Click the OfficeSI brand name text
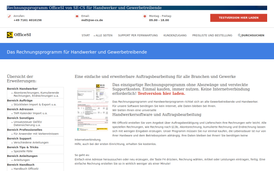 click(x=22, y=35)
